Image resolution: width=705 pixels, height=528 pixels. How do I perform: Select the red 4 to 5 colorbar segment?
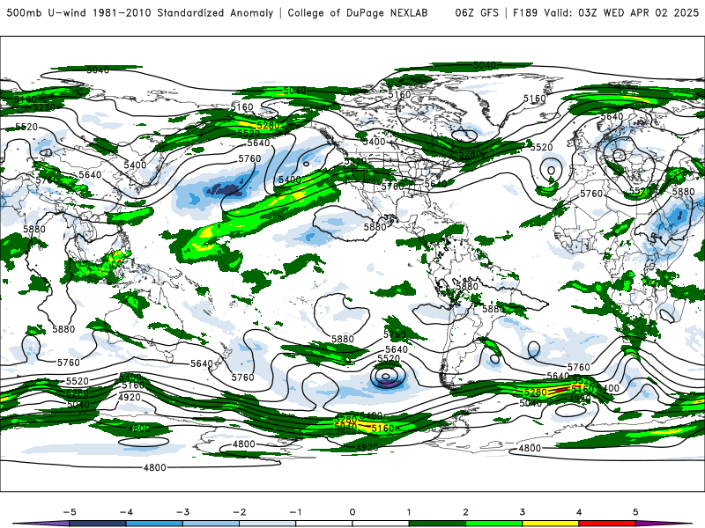coord(607,524)
